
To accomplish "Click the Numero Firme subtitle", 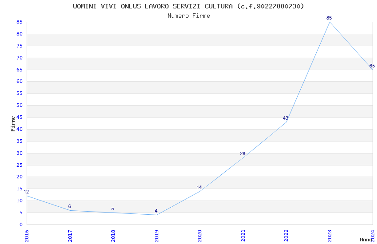I will coord(189,16).
